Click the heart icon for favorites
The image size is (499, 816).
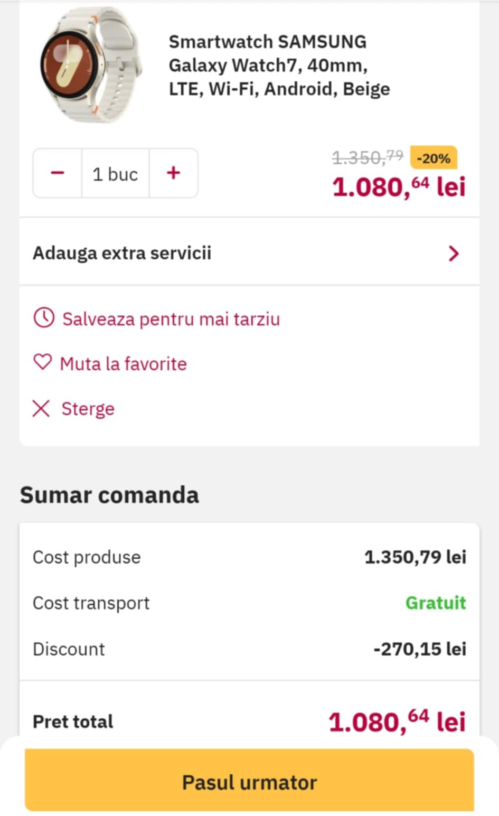[x=42, y=363]
